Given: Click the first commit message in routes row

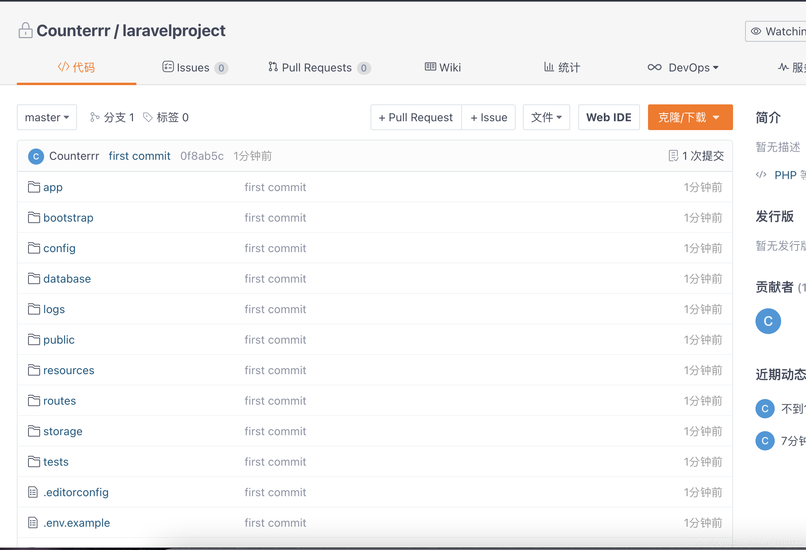Looking at the screenshot, I should tap(275, 401).
